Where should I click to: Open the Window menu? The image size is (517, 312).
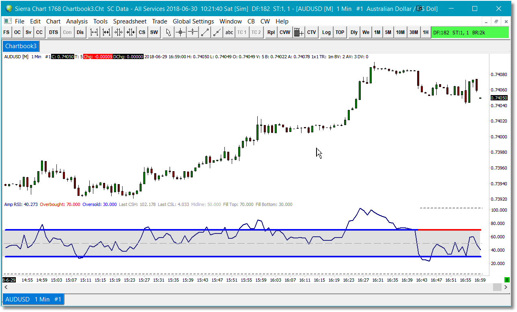click(x=230, y=21)
